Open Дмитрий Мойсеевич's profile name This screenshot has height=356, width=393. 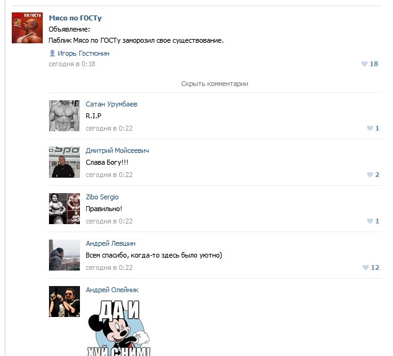click(117, 150)
